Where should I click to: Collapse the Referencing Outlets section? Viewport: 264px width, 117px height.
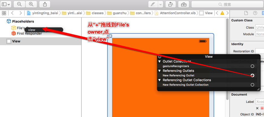[x=159, y=71]
